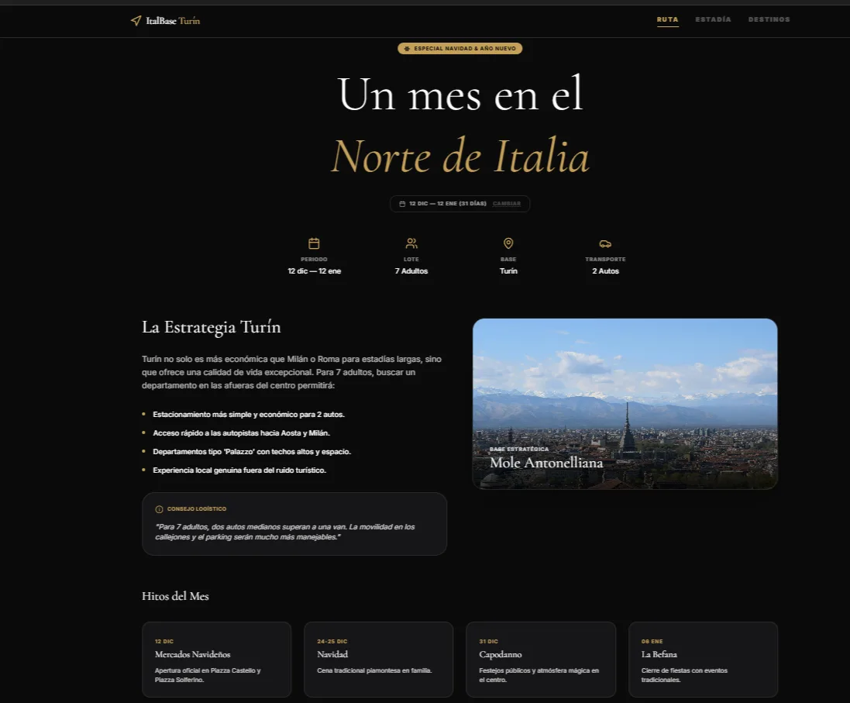The height and width of the screenshot is (703, 850).
Task: Open the La Befana 06 Ene card
Action: pyautogui.click(x=703, y=659)
